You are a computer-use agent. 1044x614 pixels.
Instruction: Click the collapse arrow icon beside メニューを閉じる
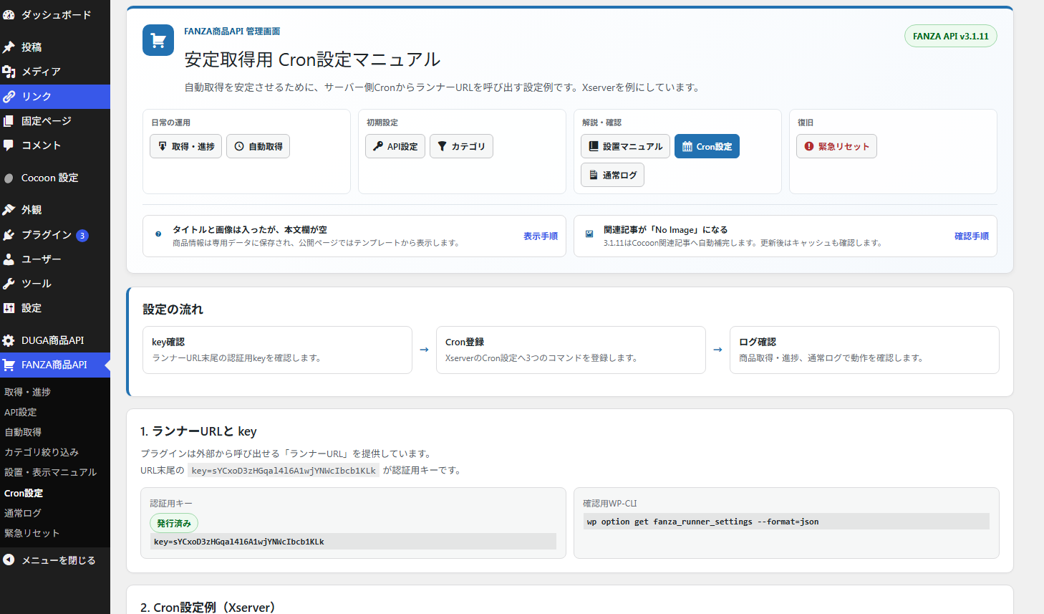pyautogui.click(x=9, y=560)
